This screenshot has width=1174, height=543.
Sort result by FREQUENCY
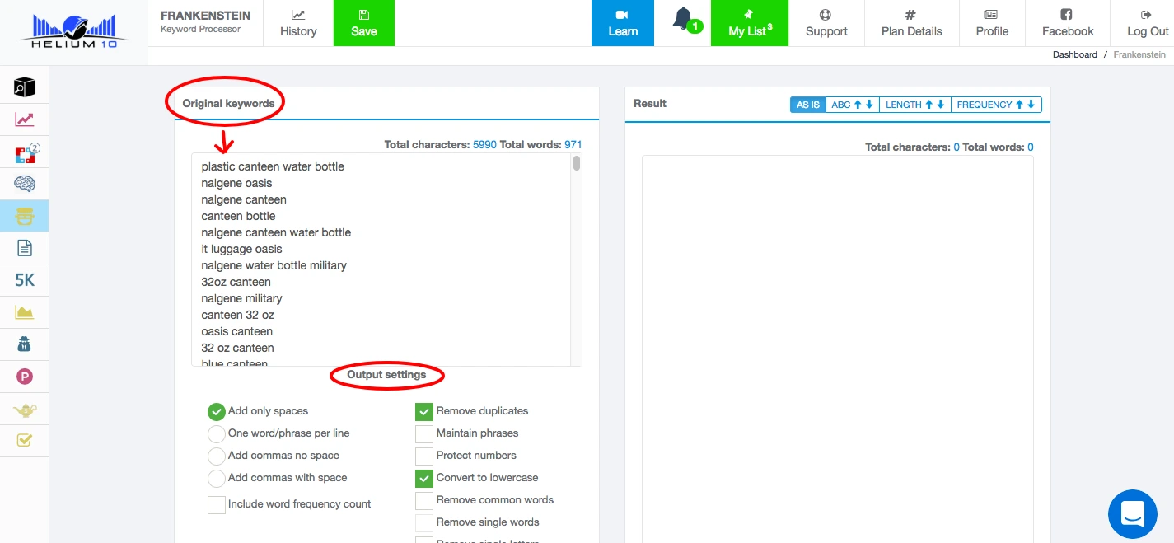click(x=996, y=105)
